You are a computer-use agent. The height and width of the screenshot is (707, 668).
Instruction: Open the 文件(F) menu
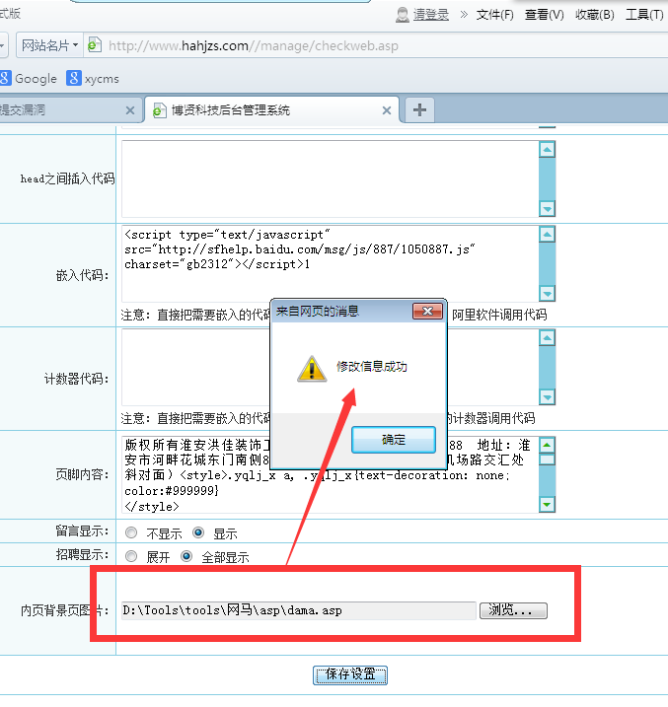[494, 15]
